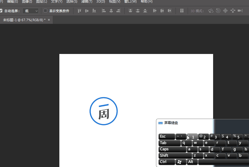The height and width of the screenshot is (167, 249).
Task: Enable the 显示变换控件 checkbox
Action: click(46, 11)
